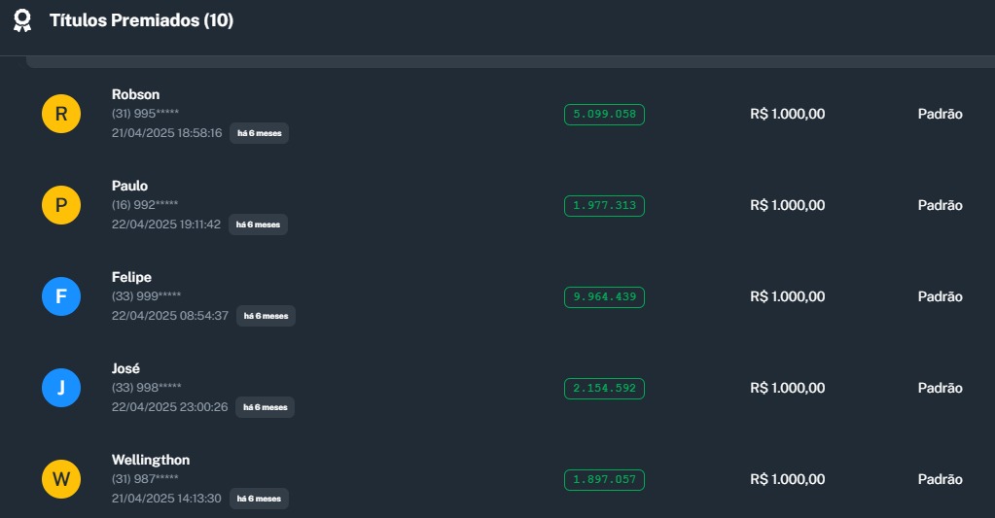This screenshot has width=995, height=518.
Task: Click the 'há 6 meses' tag on Robson's row
Action: (x=259, y=133)
